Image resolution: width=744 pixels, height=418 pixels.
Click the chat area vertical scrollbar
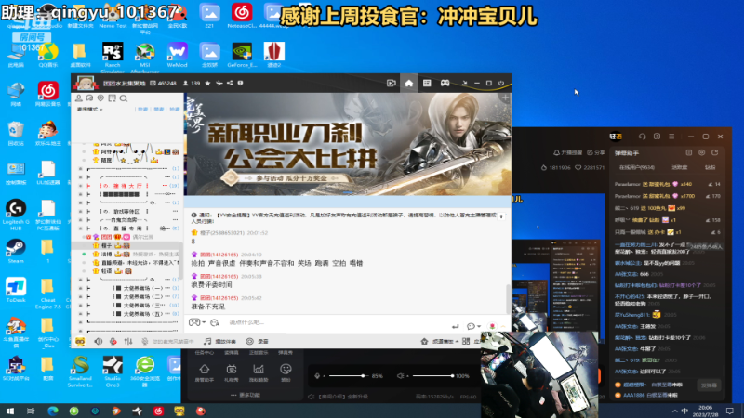click(509, 298)
